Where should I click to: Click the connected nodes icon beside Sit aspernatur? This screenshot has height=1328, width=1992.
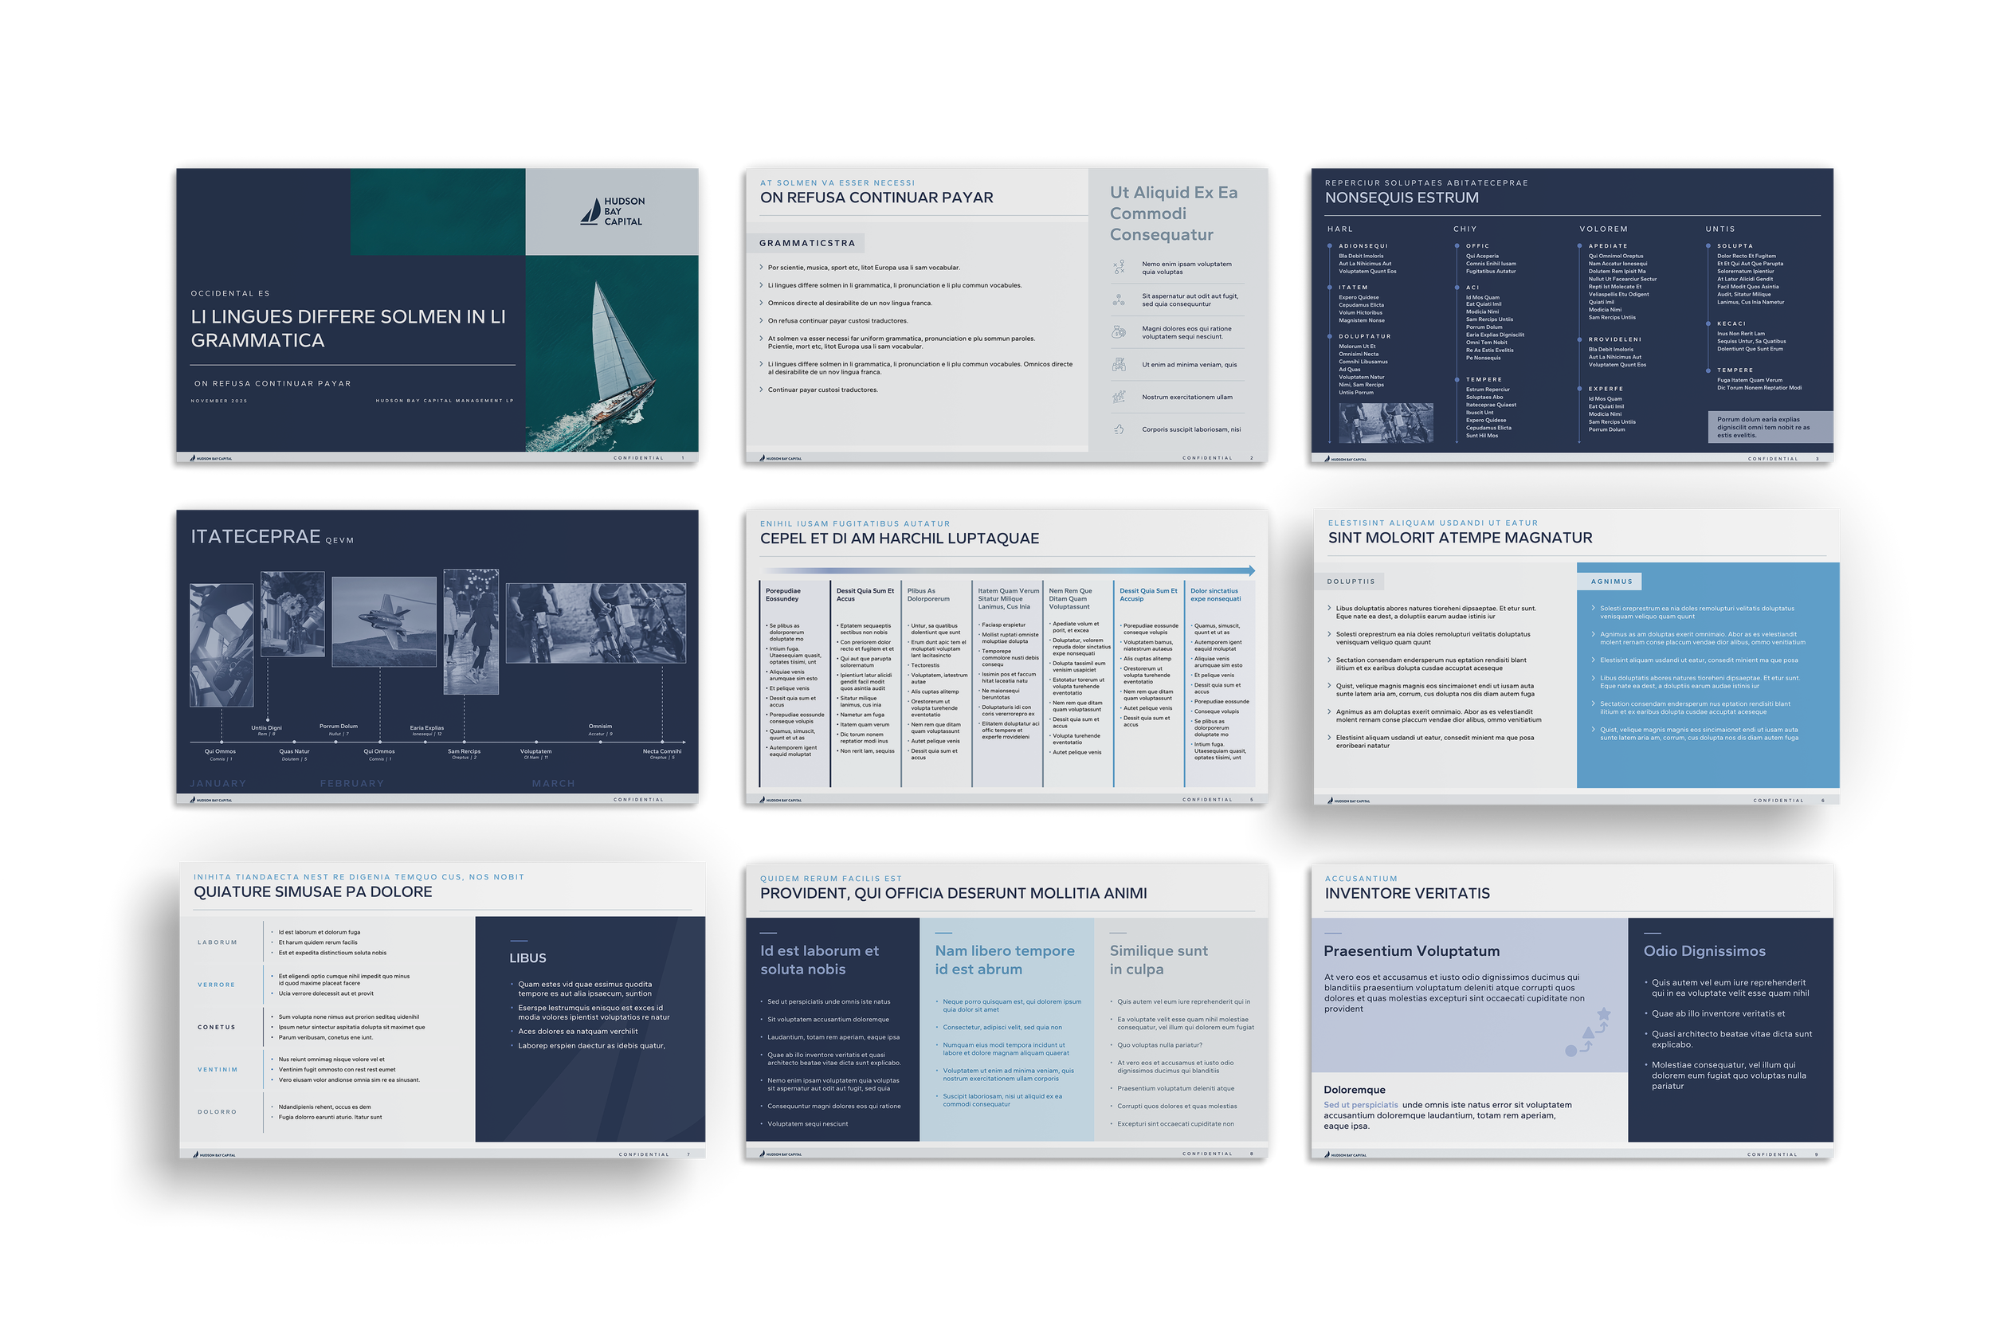pyautogui.click(x=1119, y=300)
